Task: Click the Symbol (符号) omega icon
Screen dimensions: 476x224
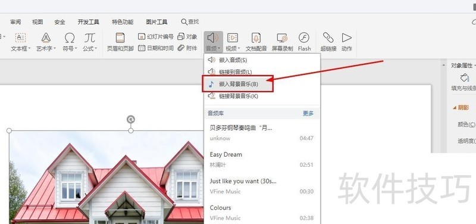Action: click(70, 38)
